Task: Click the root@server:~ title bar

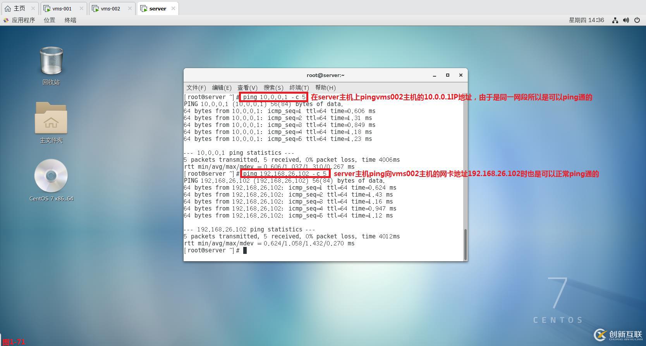Action: [325, 75]
